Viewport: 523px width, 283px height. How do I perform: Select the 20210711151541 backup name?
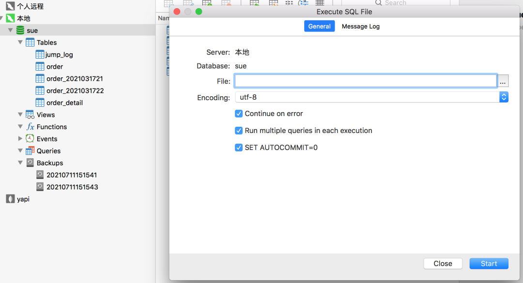(72, 175)
